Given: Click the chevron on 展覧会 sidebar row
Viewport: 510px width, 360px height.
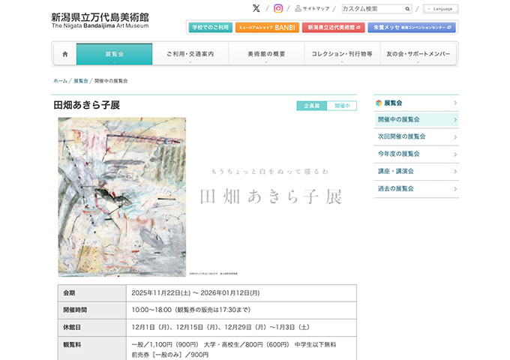Looking at the screenshot, I should 455,103.
